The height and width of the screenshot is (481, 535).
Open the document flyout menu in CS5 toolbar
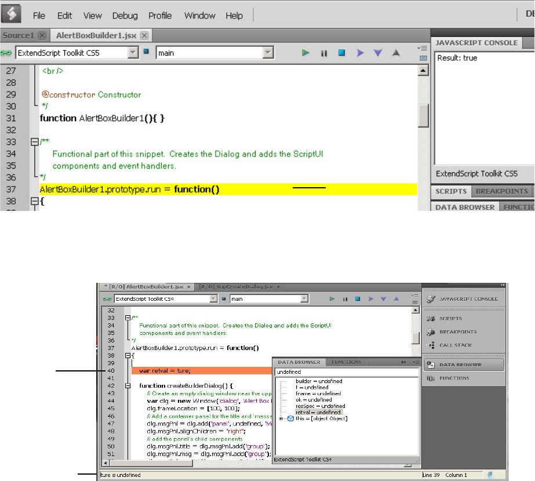pos(423,48)
